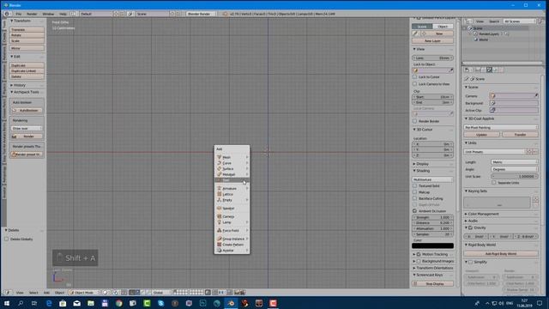The height and width of the screenshot is (309, 549).
Task: Enable the Matcap checkbox
Action: [x=415, y=192]
